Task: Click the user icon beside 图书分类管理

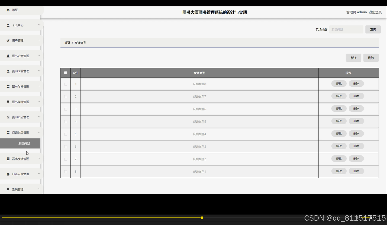Action: [8, 56]
